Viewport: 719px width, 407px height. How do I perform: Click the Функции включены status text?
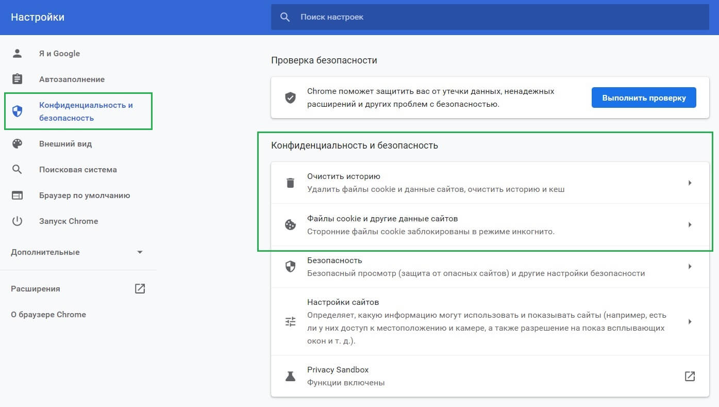(346, 383)
